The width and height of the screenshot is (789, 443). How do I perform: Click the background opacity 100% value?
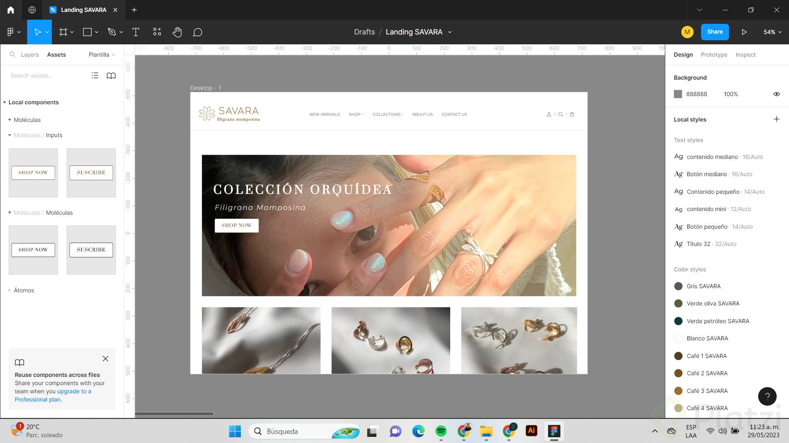coord(731,94)
